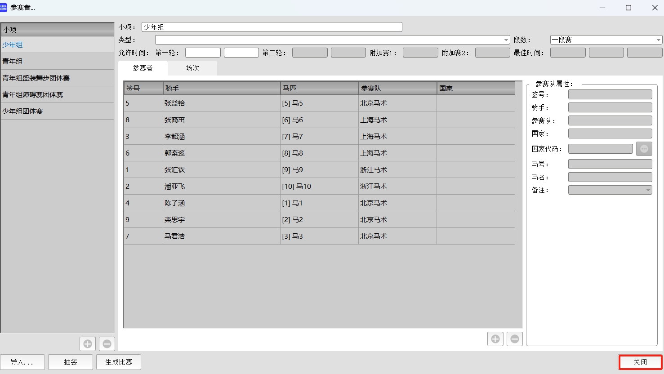Click the plus icon to add a new 小项
This screenshot has width=664, height=374.
[x=88, y=343]
